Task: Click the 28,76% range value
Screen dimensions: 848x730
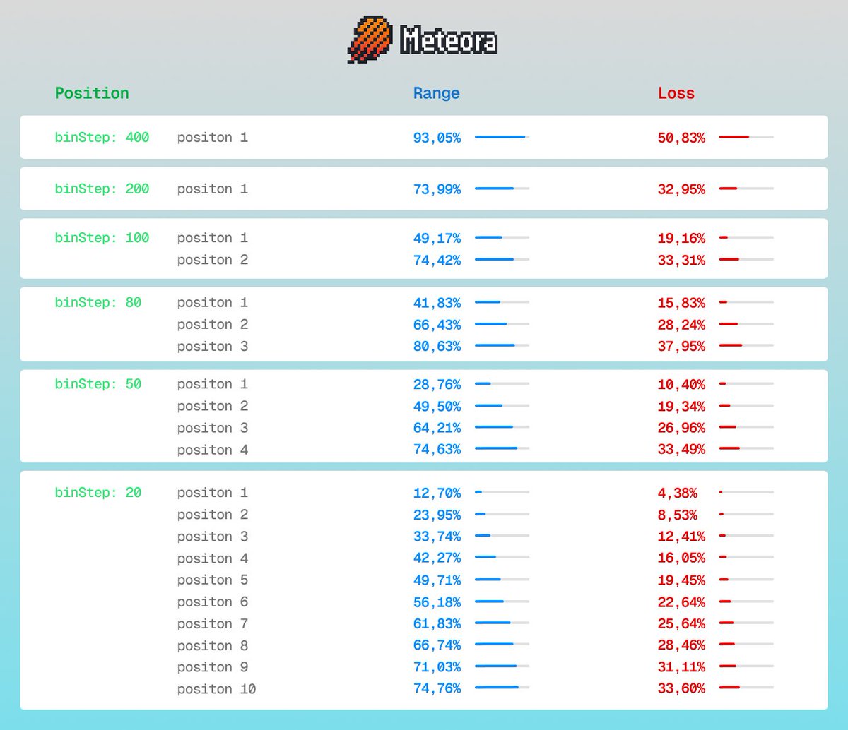Action: pyautogui.click(x=437, y=385)
